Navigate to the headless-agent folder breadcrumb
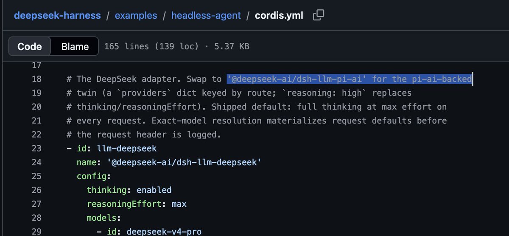The height and width of the screenshot is (236, 509). click(x=206, y=16)
